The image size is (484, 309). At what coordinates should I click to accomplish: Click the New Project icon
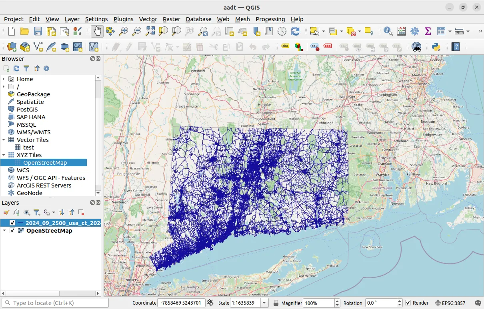(12, 31)
